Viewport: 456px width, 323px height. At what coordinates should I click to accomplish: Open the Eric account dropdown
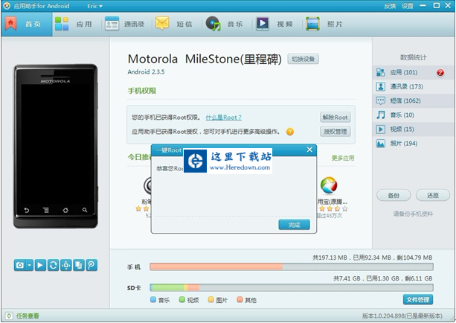pyautogui.click(x=94, y=6)
